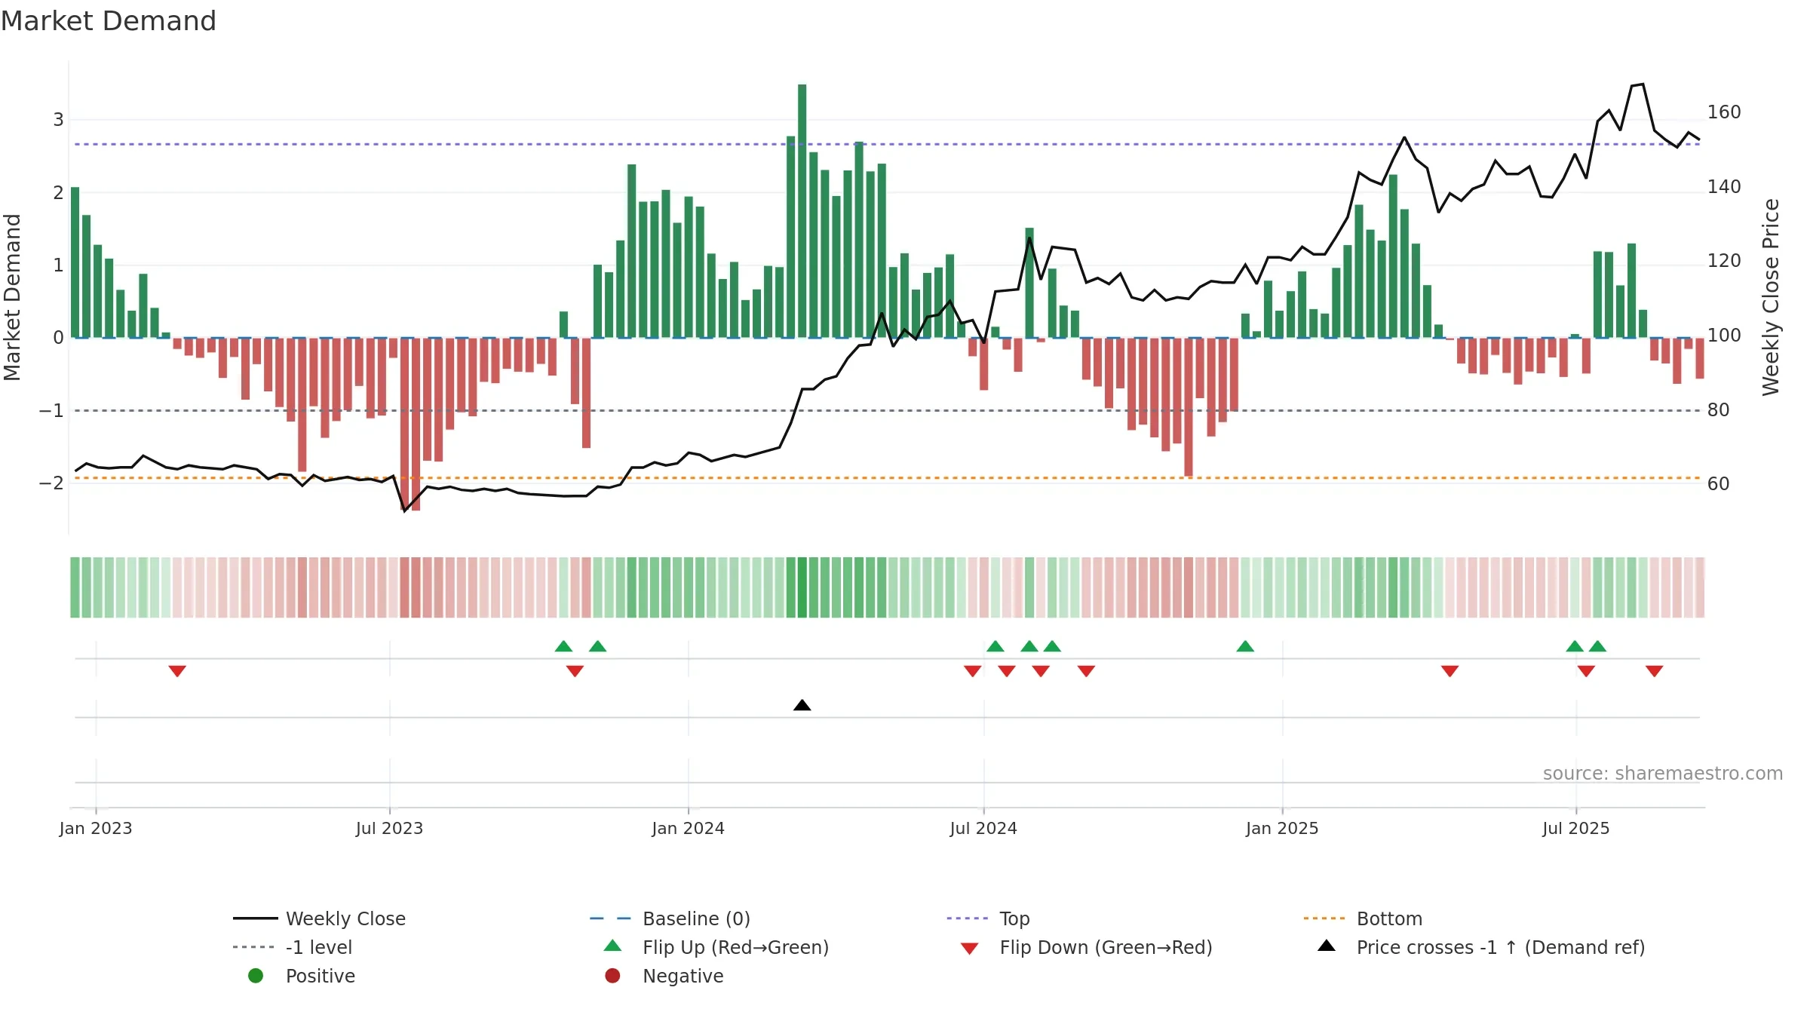Toggle Price crosses -1 legend entry
This screenshot has width=1810, height=1018.
[x=1481, y=947]
